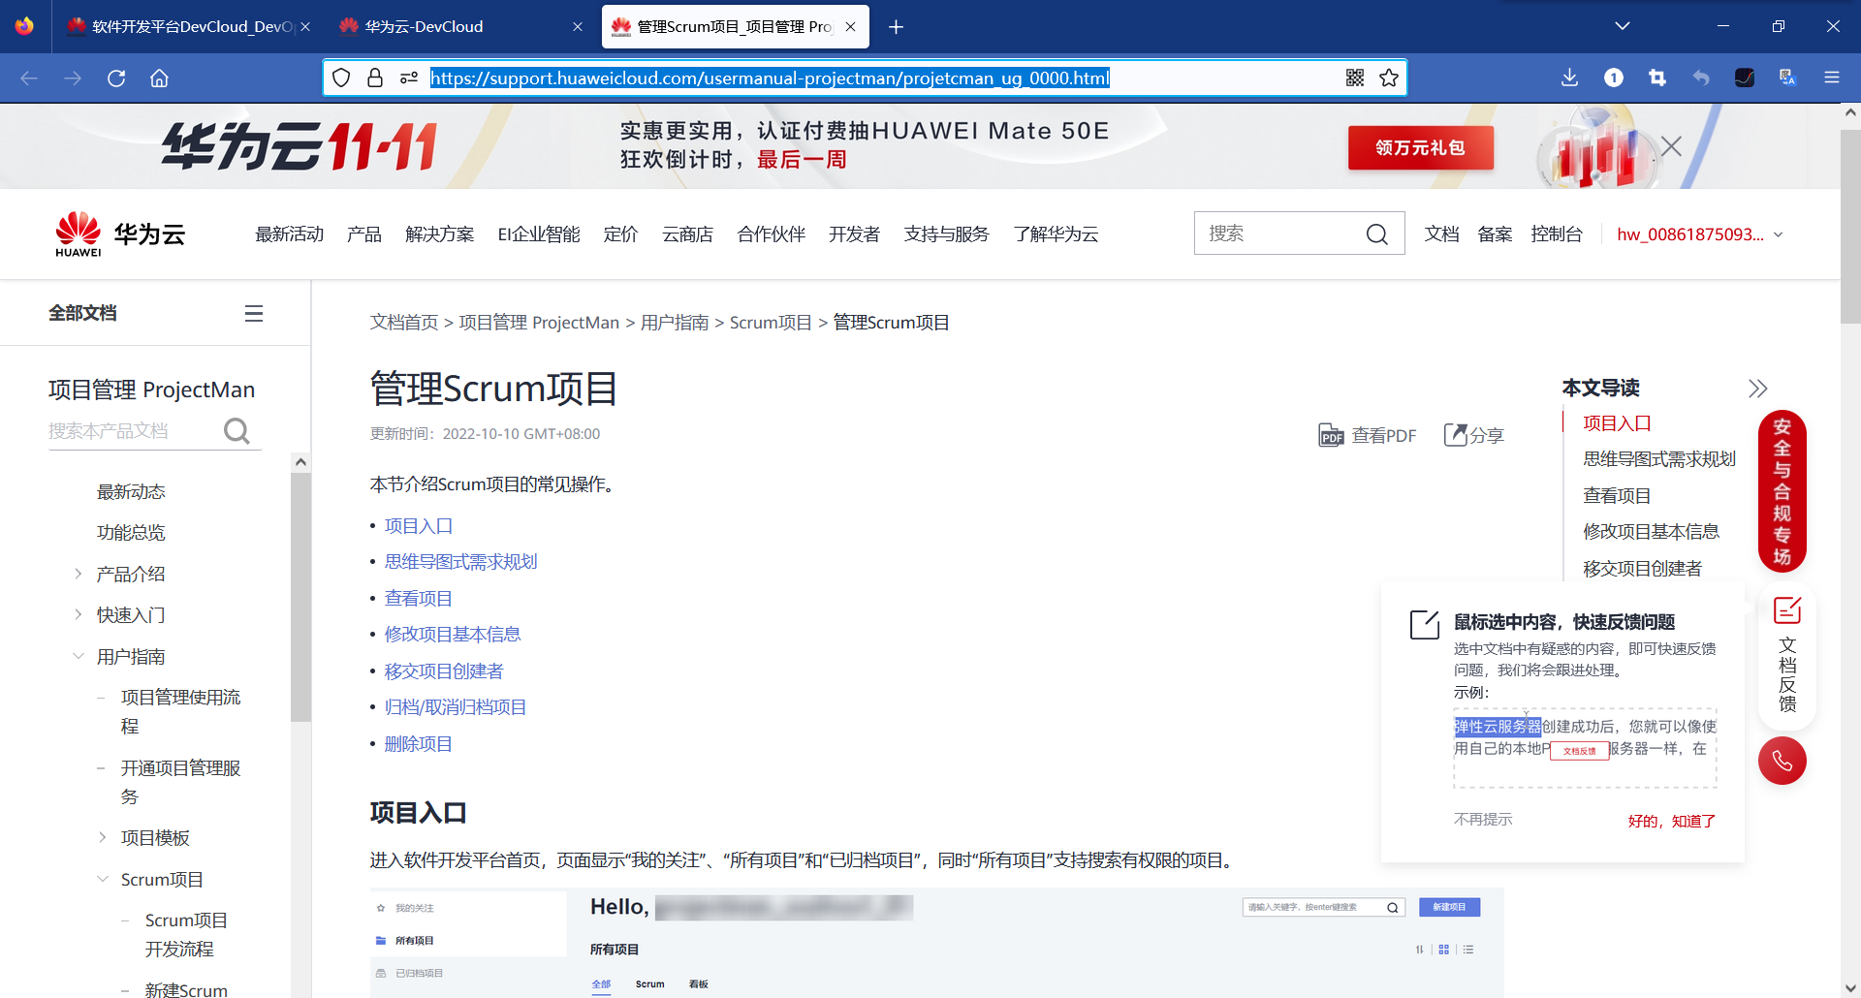
Task: Open the 归档/取消归档项目 link
Action: [455, 706]
